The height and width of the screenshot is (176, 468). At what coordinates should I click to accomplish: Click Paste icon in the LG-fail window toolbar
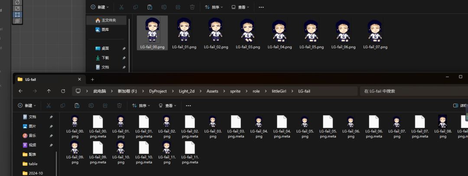77,106
